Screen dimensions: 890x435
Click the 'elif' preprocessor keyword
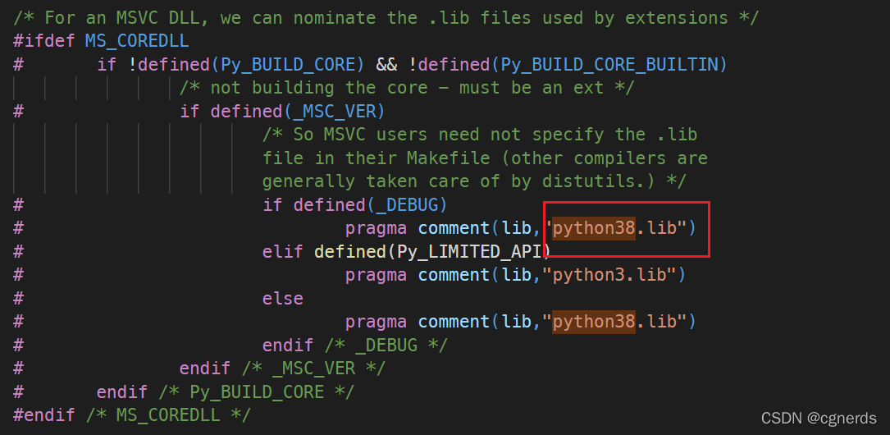[x=283, y=251]
